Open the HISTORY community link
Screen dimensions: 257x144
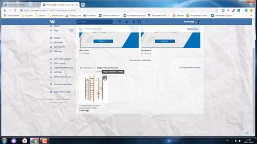[58, 72]
